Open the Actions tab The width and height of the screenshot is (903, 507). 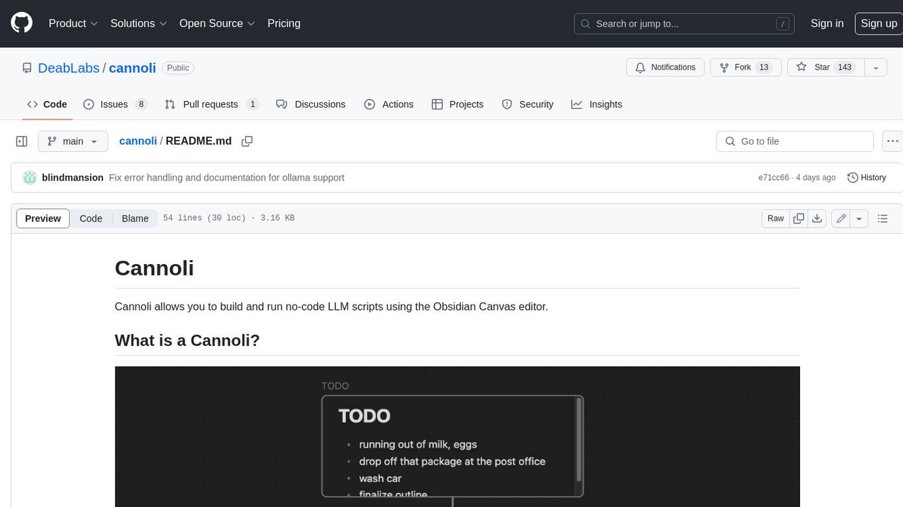coord(389,104)
